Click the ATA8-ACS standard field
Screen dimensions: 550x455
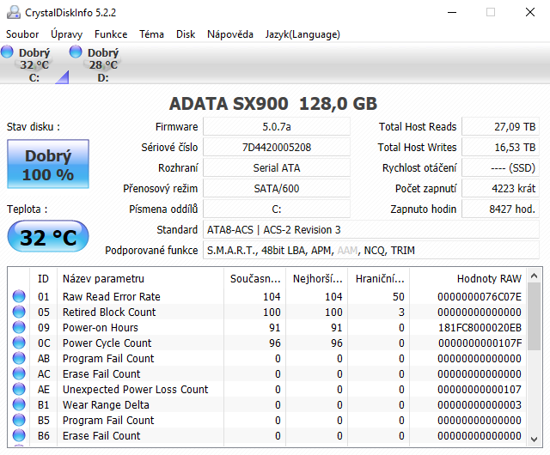pyautogui.click(x=371, y=230)
